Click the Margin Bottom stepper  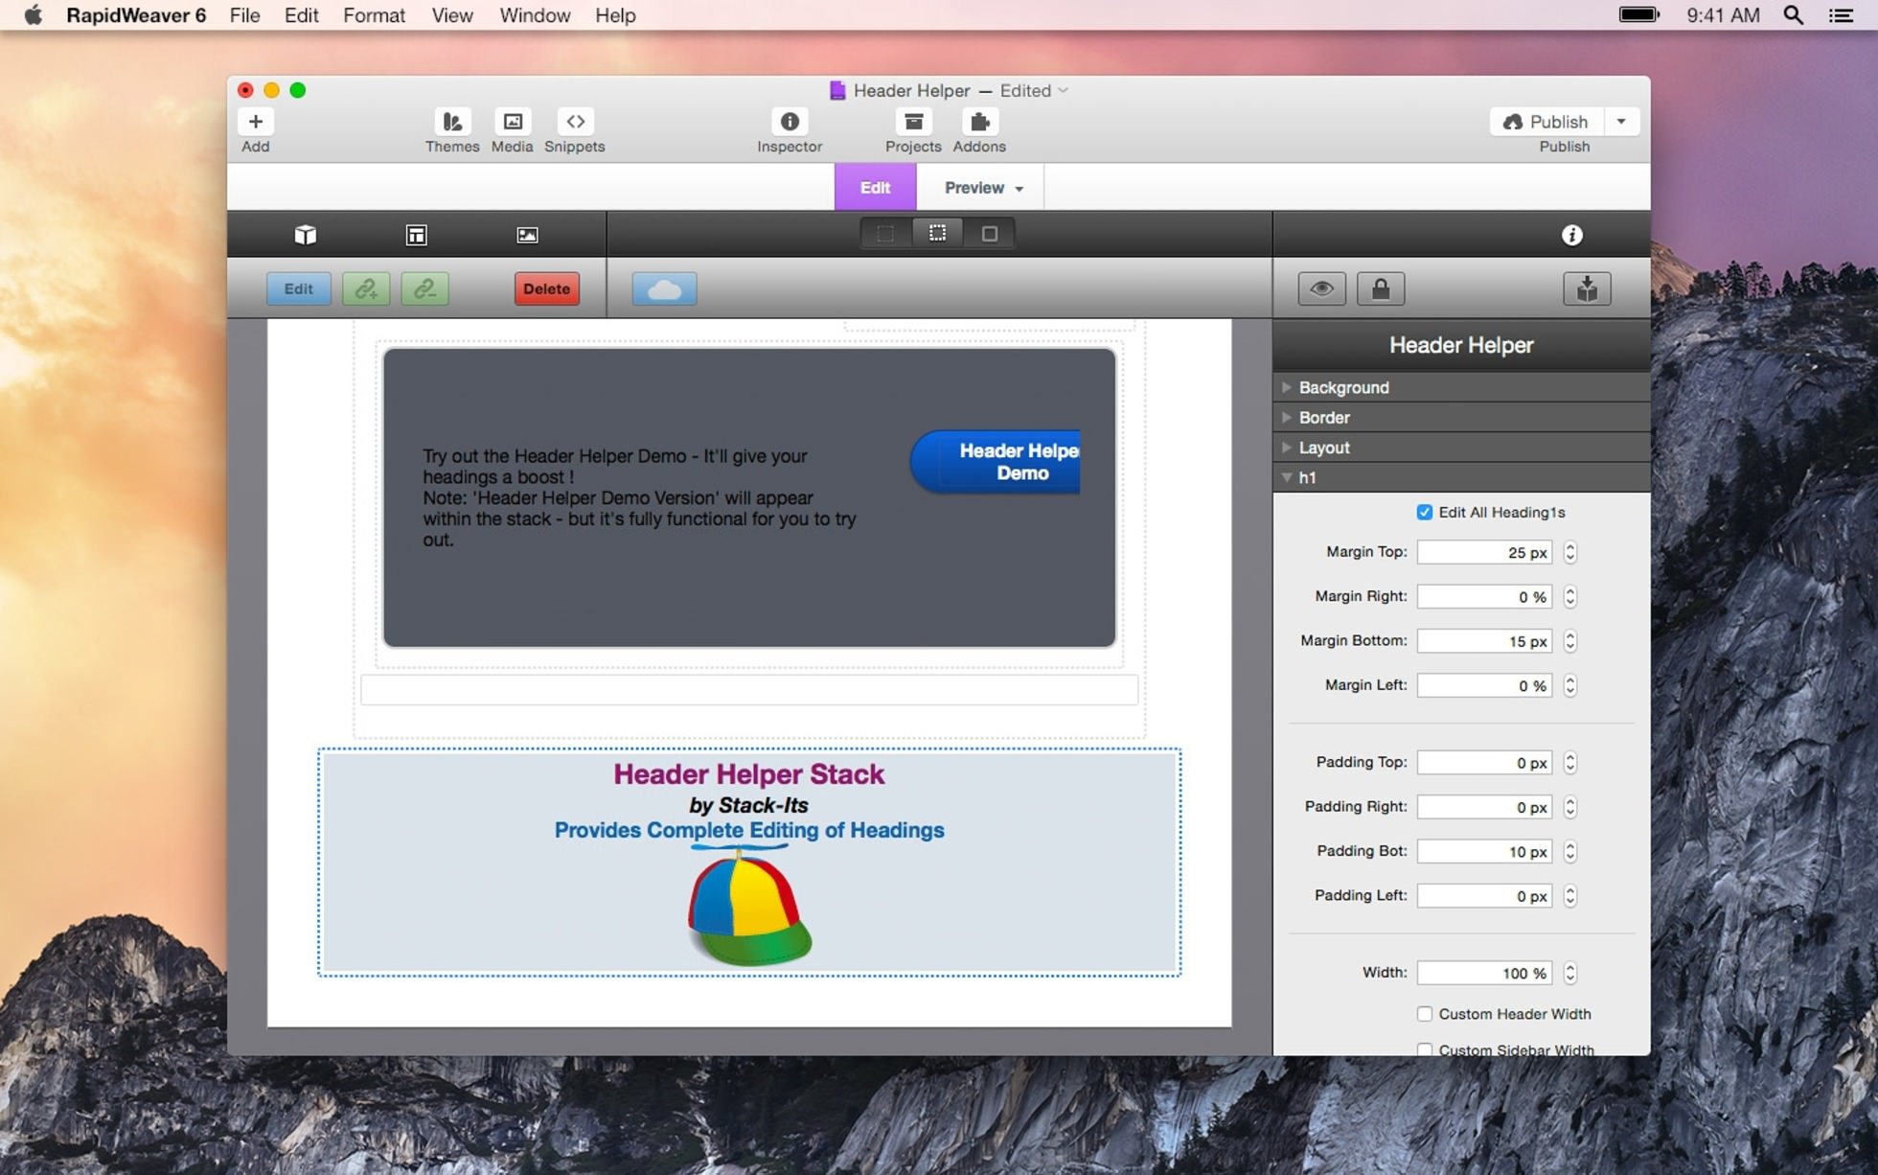[1569, 641]
